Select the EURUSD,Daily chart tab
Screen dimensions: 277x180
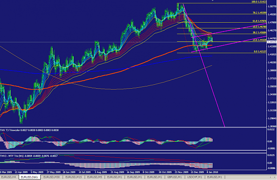point(29,177)
